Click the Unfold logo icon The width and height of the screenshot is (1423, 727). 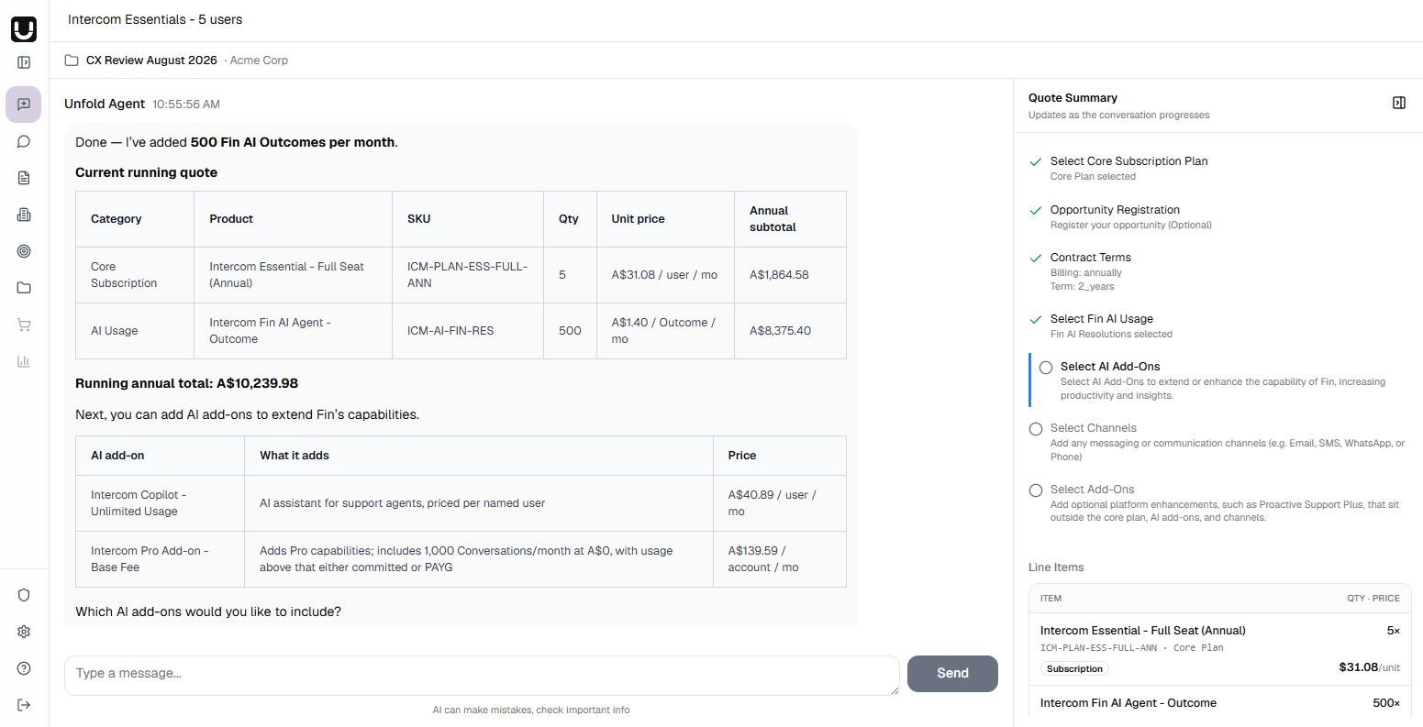pos(24,29)
